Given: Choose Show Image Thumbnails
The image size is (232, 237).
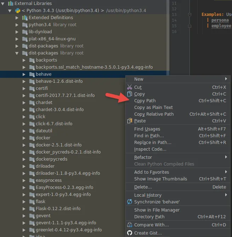Looking at the screenshot, I should 178,179.
